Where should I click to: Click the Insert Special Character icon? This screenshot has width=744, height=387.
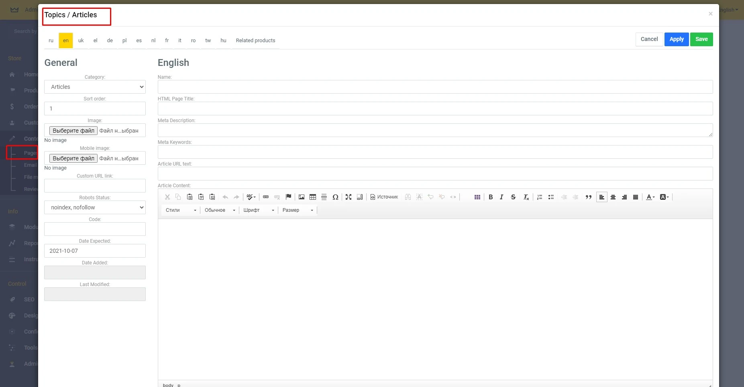pos(336,197)
